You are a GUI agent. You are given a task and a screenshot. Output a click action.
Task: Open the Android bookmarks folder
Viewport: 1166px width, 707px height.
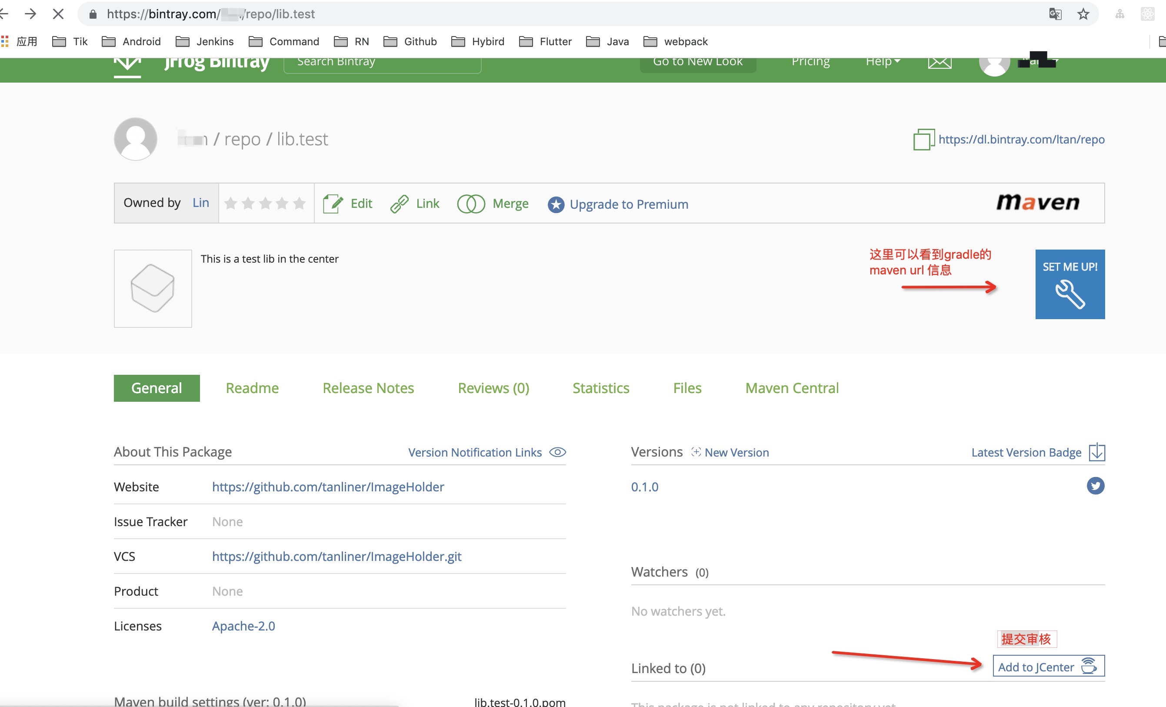coord(131,41)
